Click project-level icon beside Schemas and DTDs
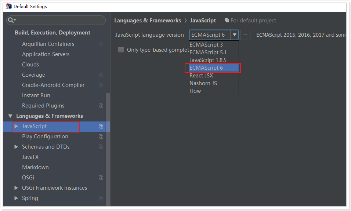 click(101, 147)
